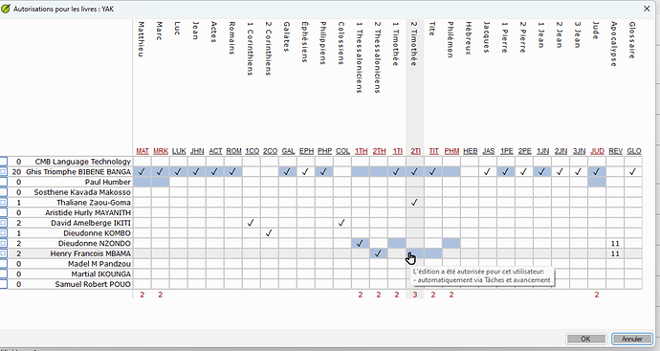Viewport: 660px width, 351px height.
Task: Expand the David Amelberge IKITI row
Action: [x=4, y=223]
